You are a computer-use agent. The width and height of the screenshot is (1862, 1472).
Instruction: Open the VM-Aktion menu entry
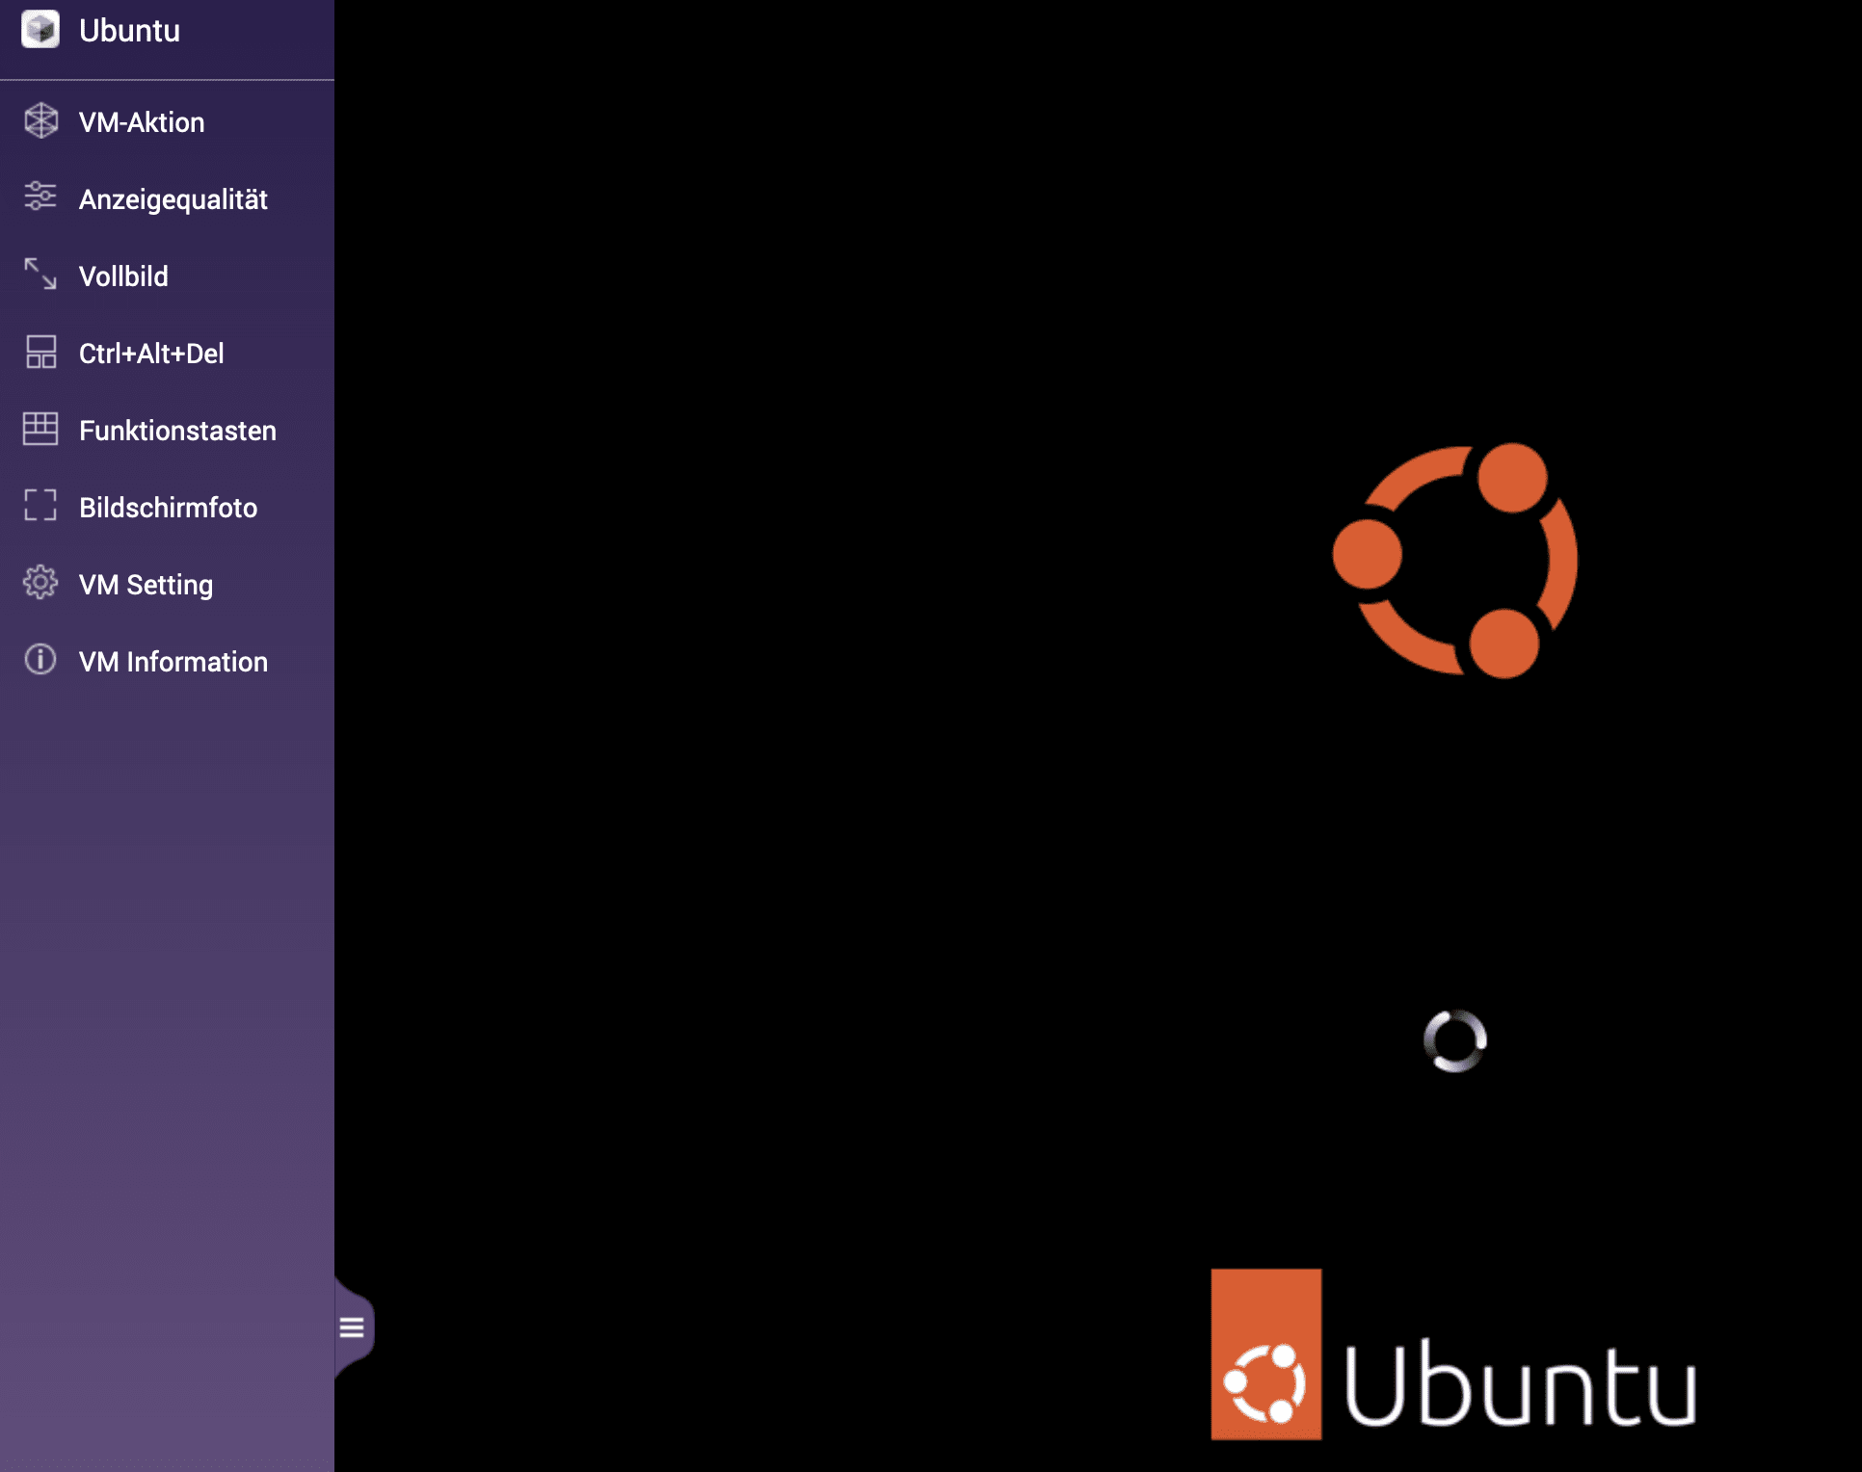[142, 122]
